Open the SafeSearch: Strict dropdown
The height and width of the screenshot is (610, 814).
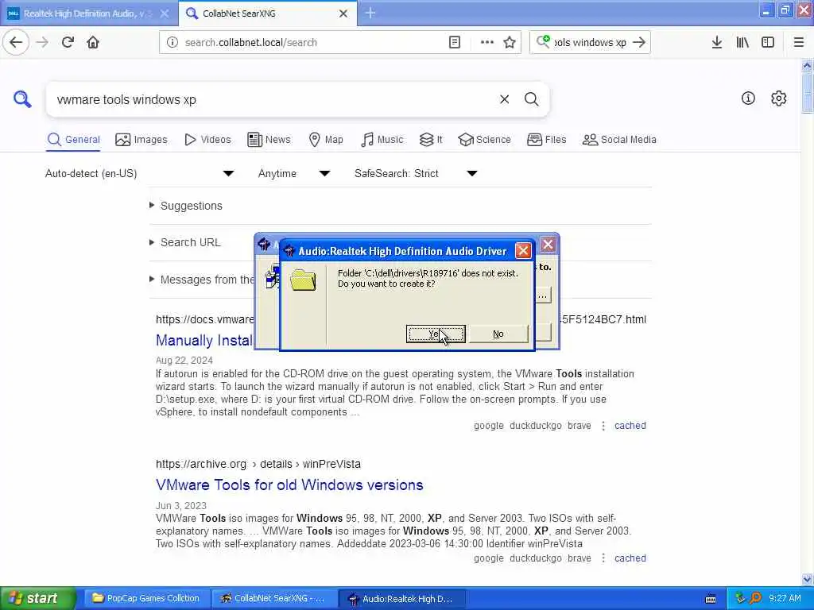pos(416,173)
